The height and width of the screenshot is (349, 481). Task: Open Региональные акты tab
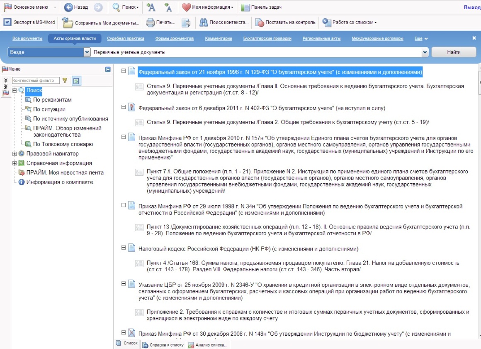[321, 39]
